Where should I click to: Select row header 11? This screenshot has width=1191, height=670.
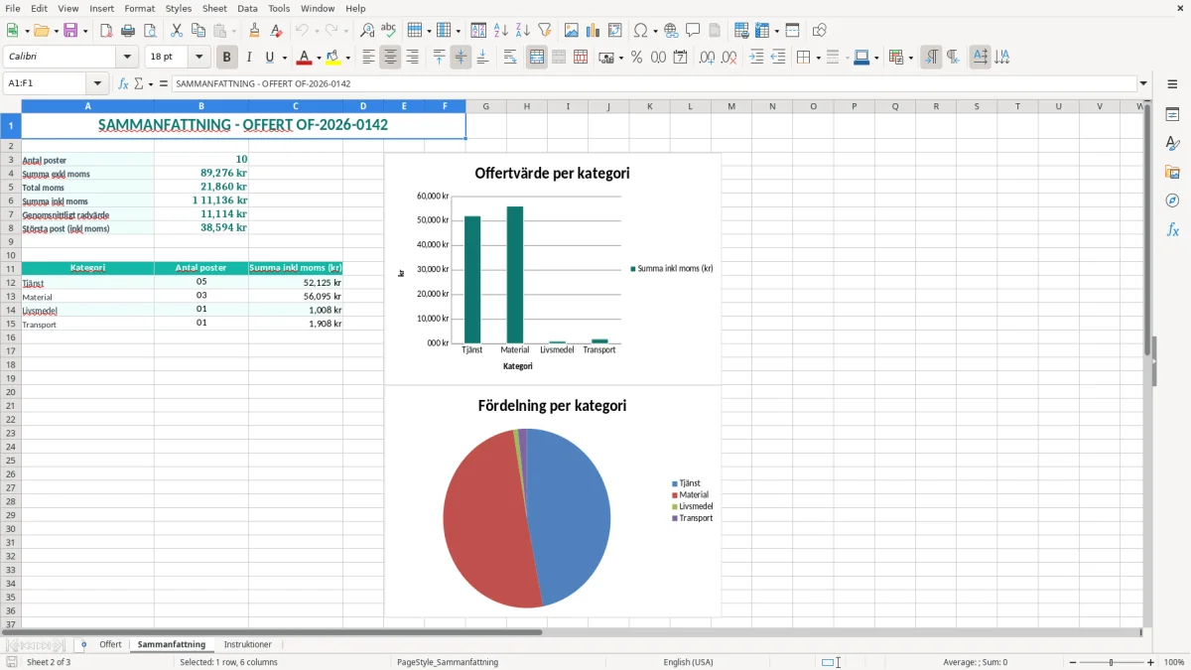coord(10,268)
